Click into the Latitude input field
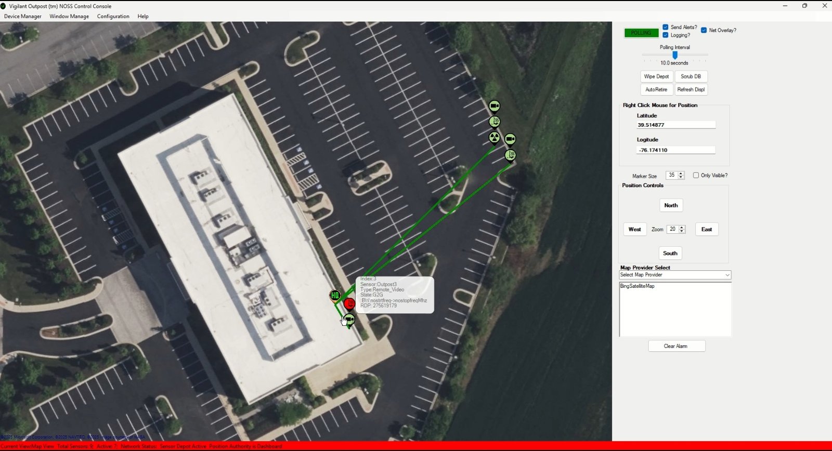 pos(675,125)
